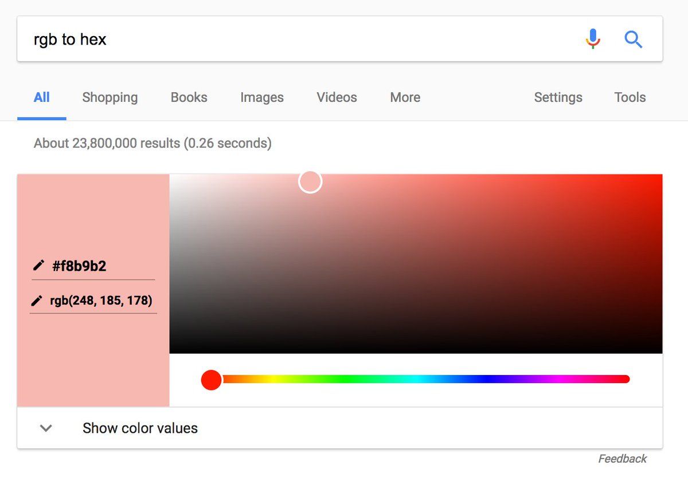Switch to the Videos tab
Image resolution: width=688 pixels, height=482 pixels.
coord(337,97)
